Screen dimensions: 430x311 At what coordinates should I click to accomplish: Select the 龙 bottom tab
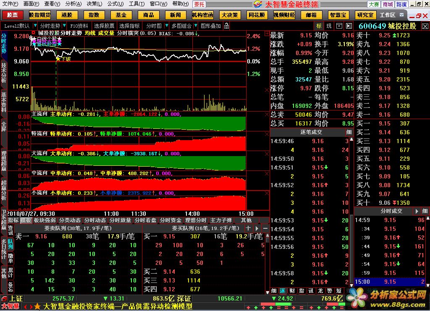320,291
